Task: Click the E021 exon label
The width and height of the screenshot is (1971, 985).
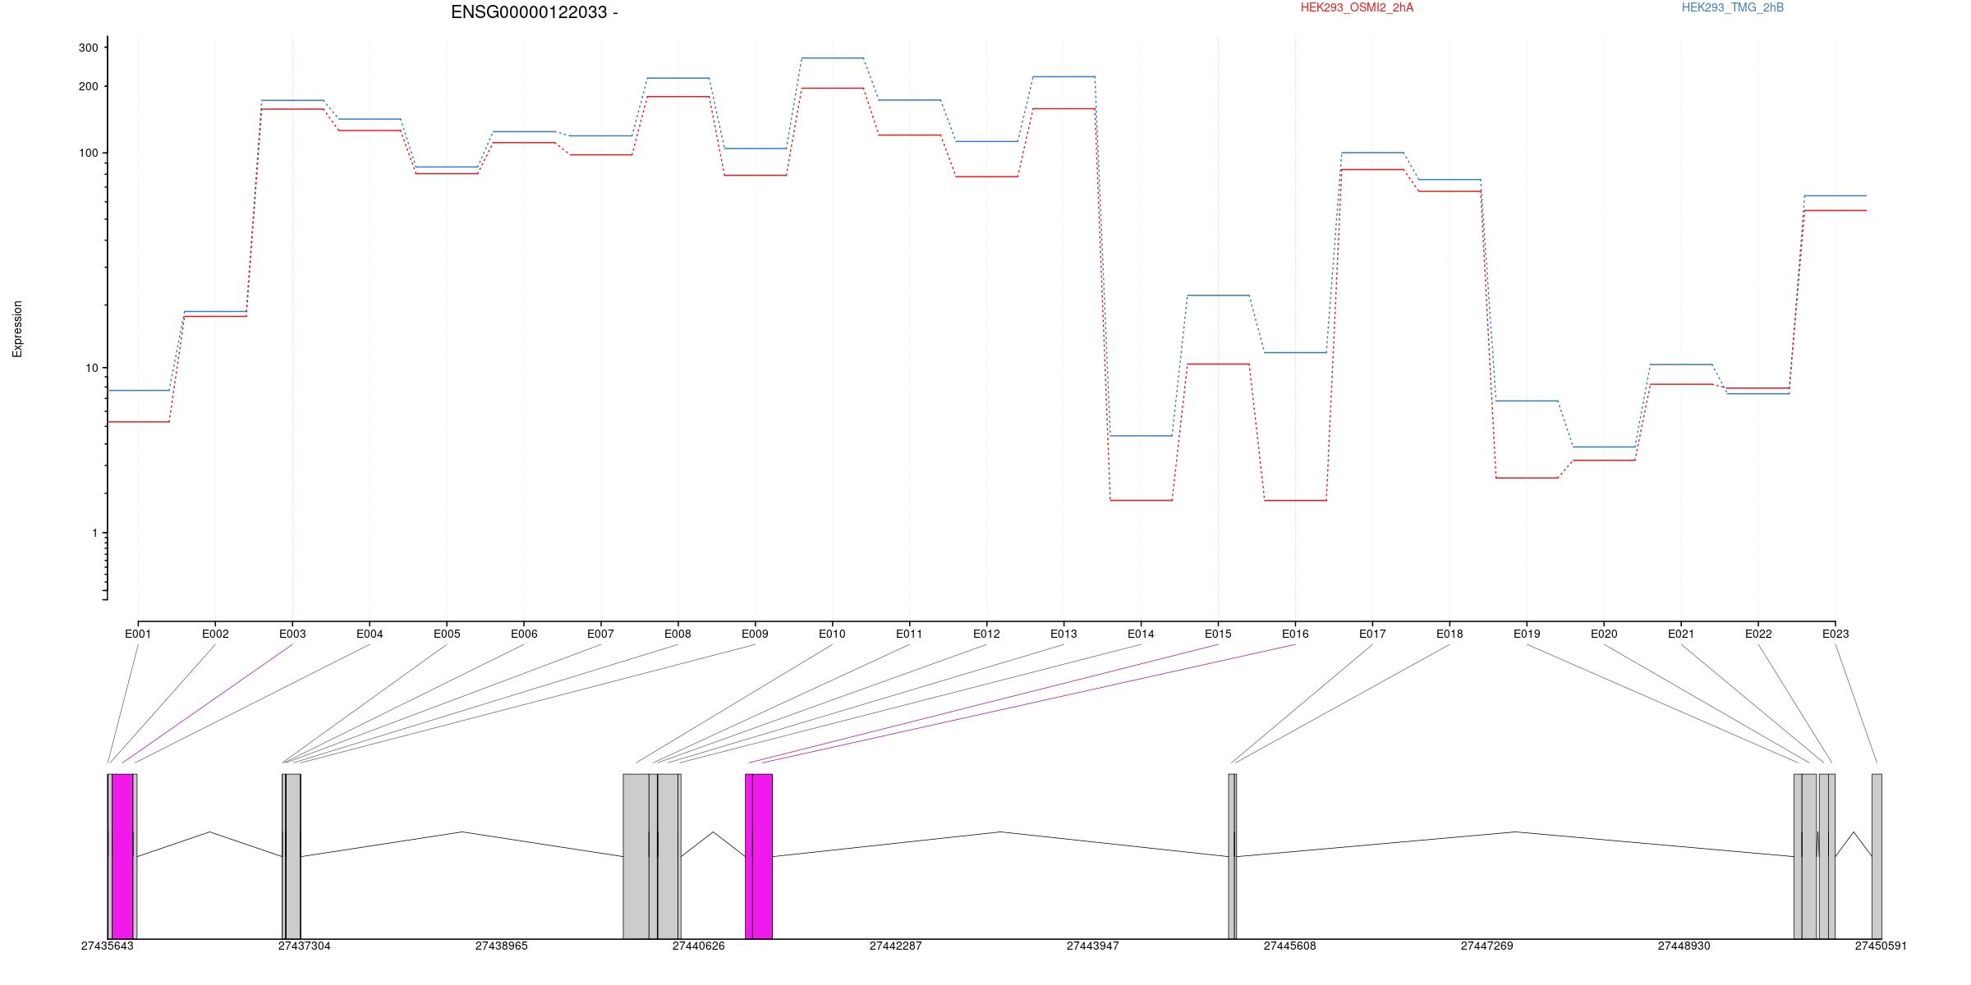Action: (1681, 634)
